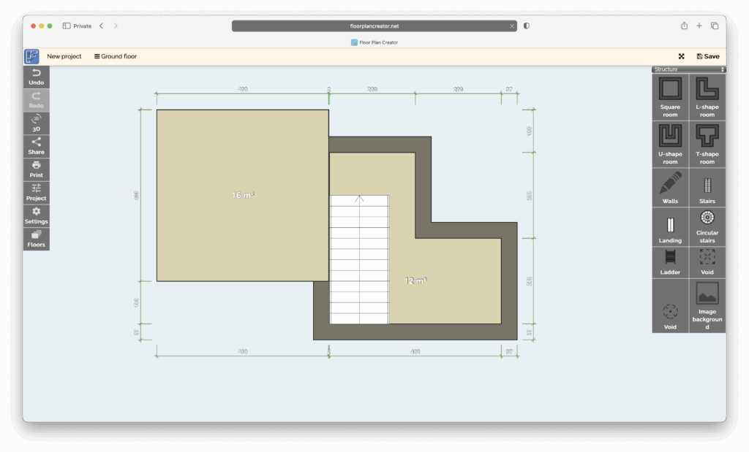Select the Circular stairs tool
This screenshot has width=749, height=452.
click(707, 223)
